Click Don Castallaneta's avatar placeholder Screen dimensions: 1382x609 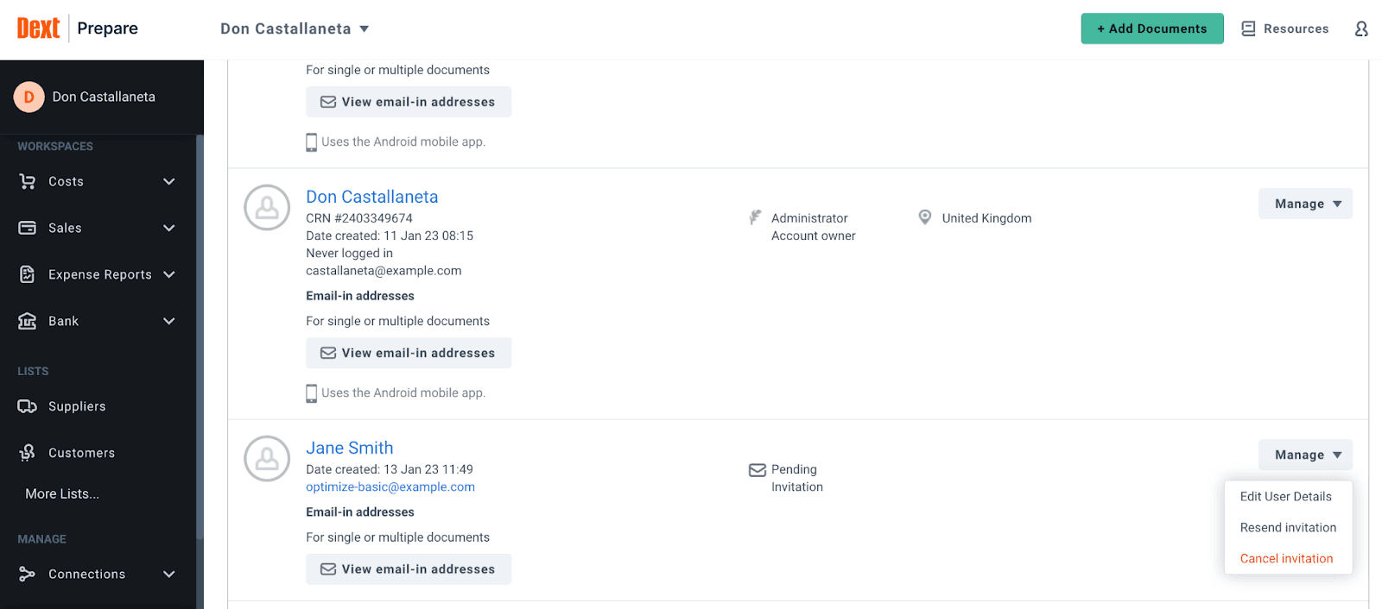coord(267,207)
